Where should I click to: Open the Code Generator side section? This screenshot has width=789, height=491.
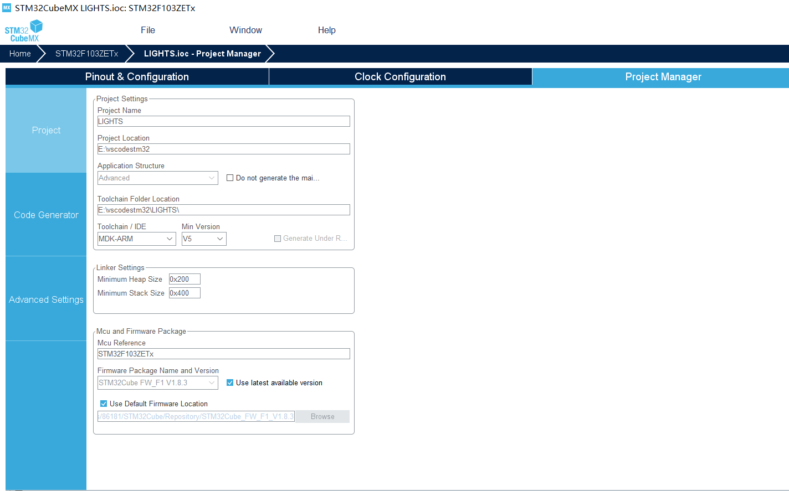(x=46, y=215)
